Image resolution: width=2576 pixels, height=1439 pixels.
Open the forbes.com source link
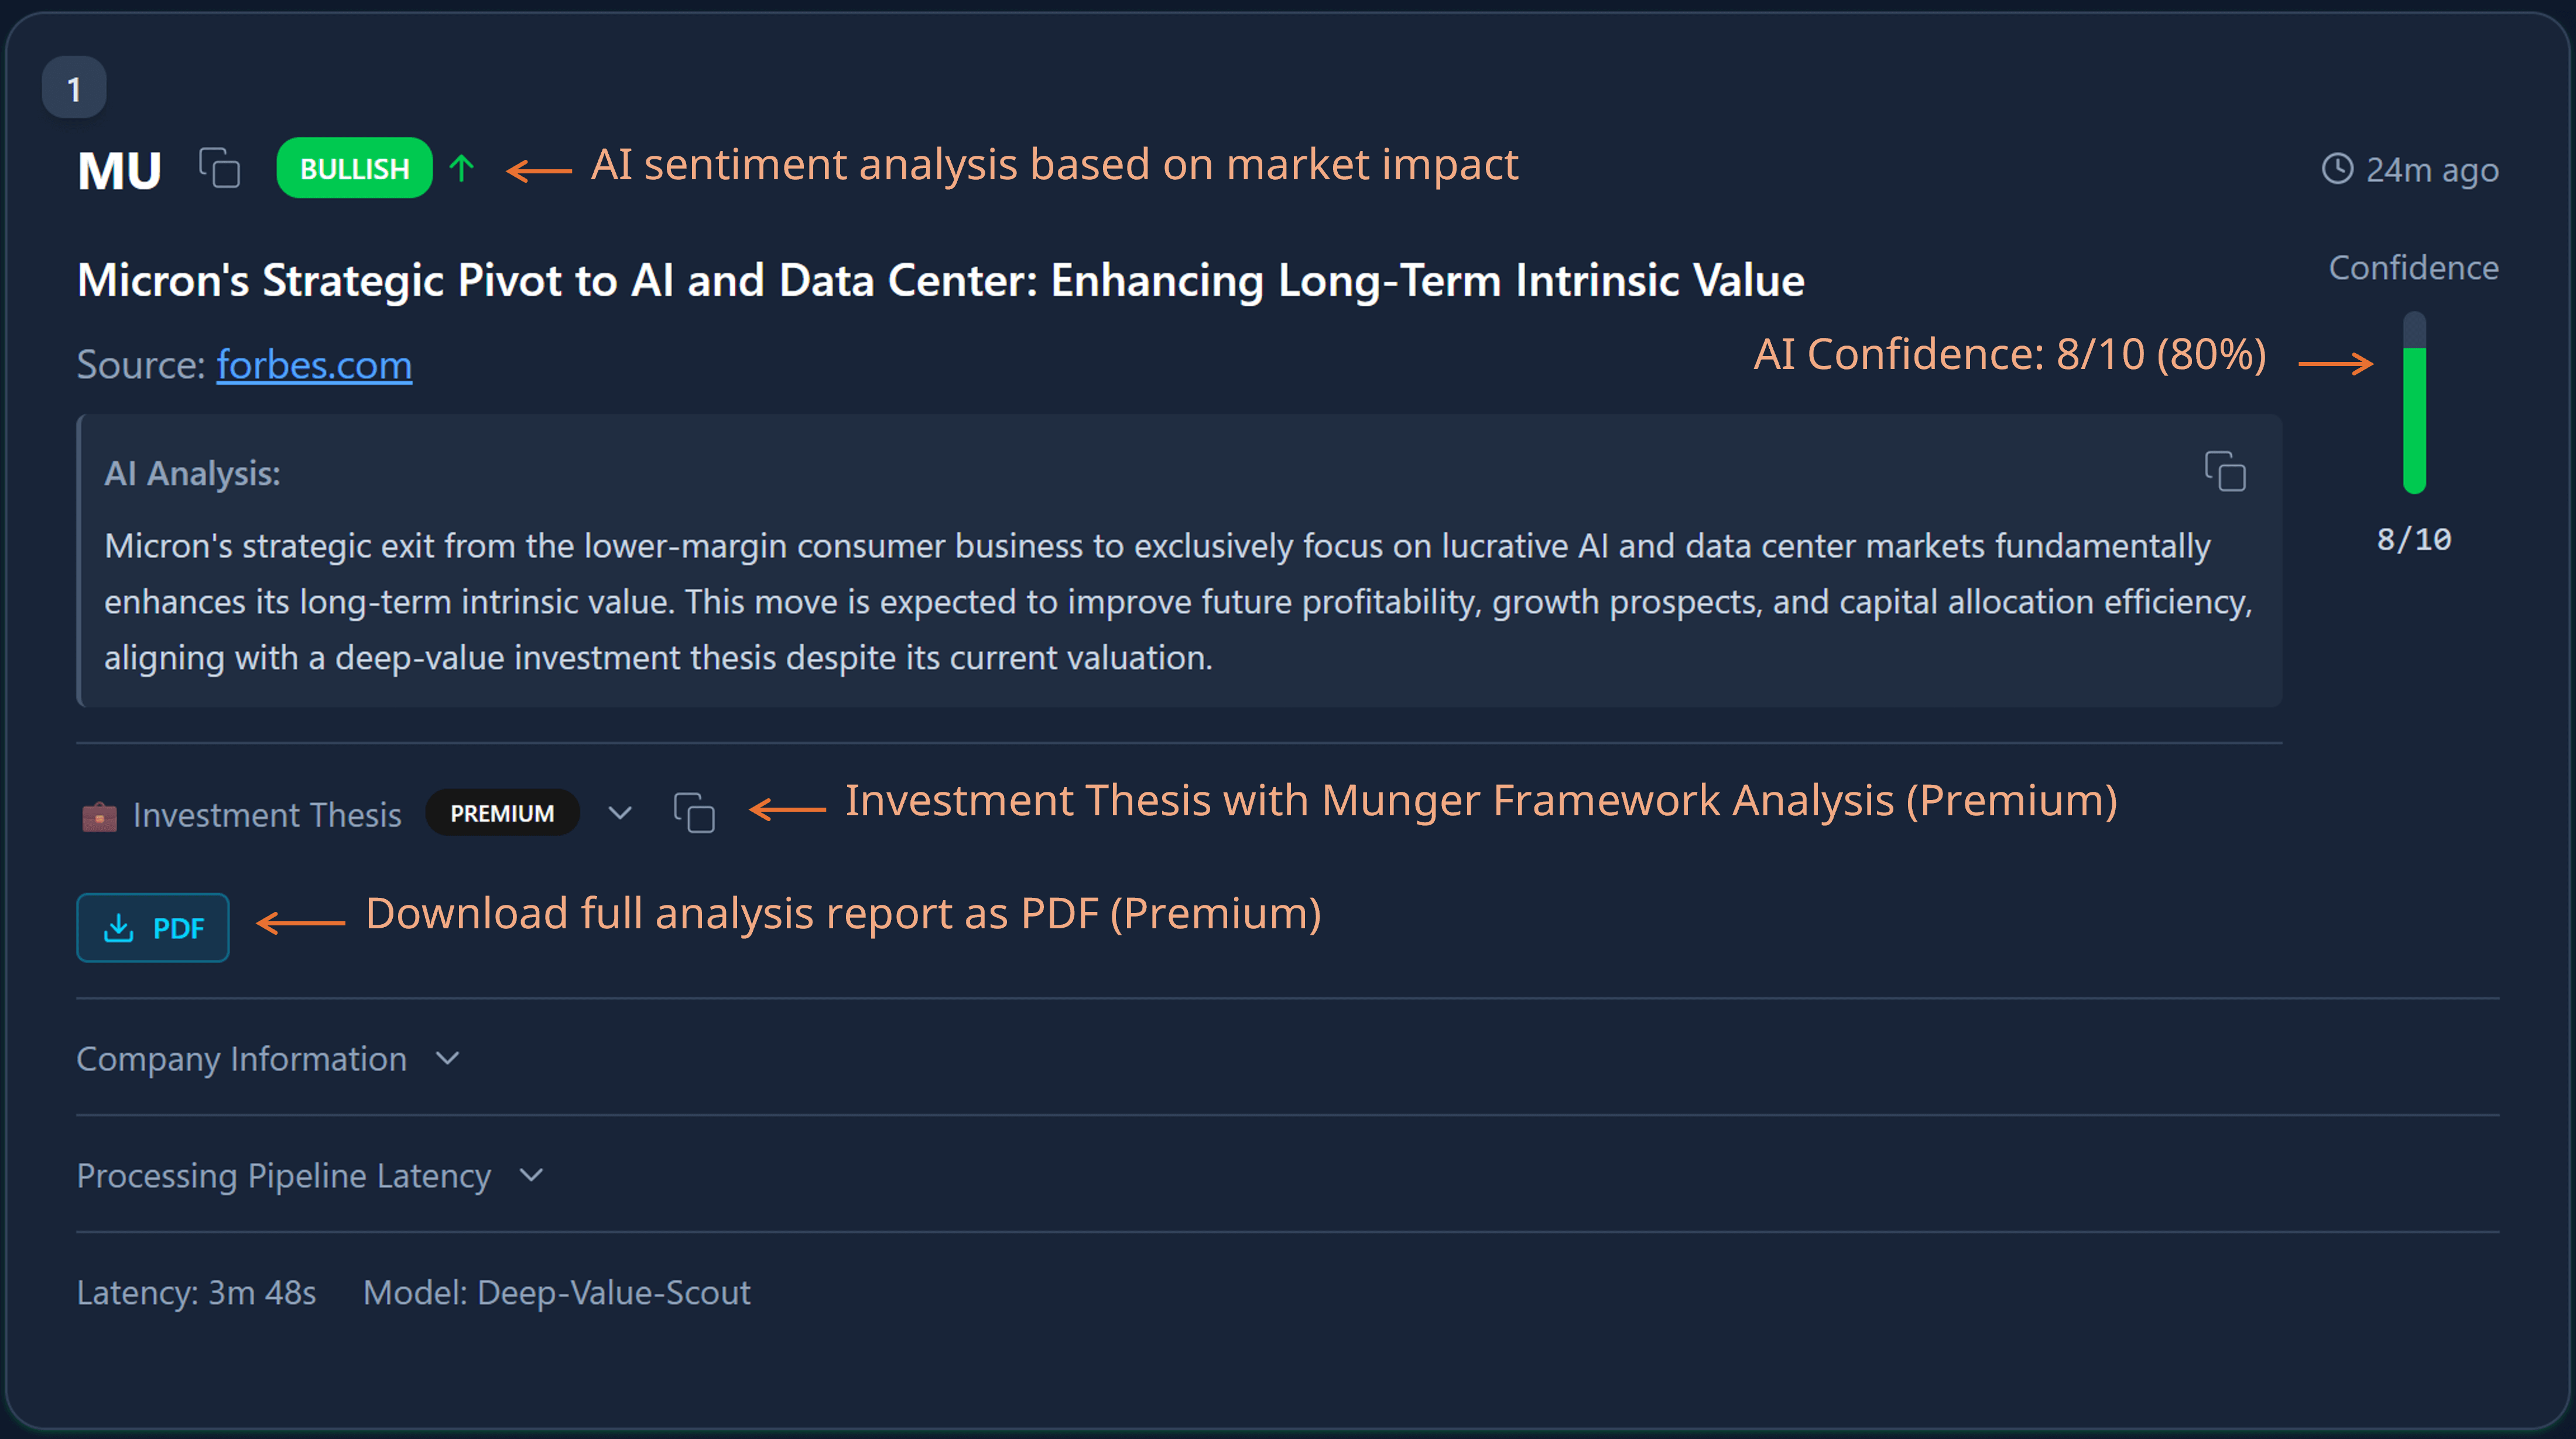coord(314,365)
